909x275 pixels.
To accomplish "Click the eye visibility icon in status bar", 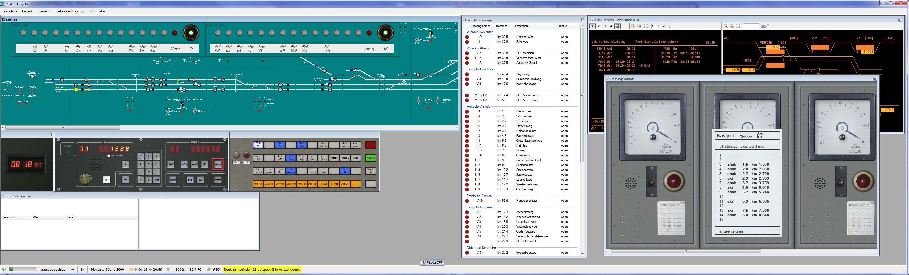I will coord(168,269).
